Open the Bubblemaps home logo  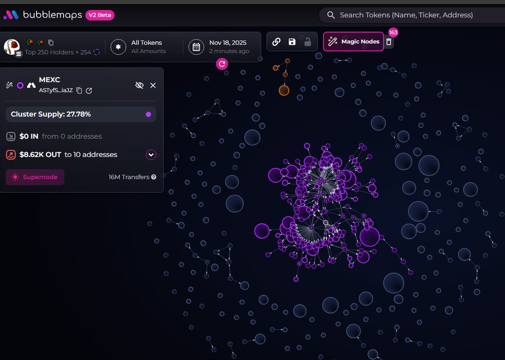point(43,15)
